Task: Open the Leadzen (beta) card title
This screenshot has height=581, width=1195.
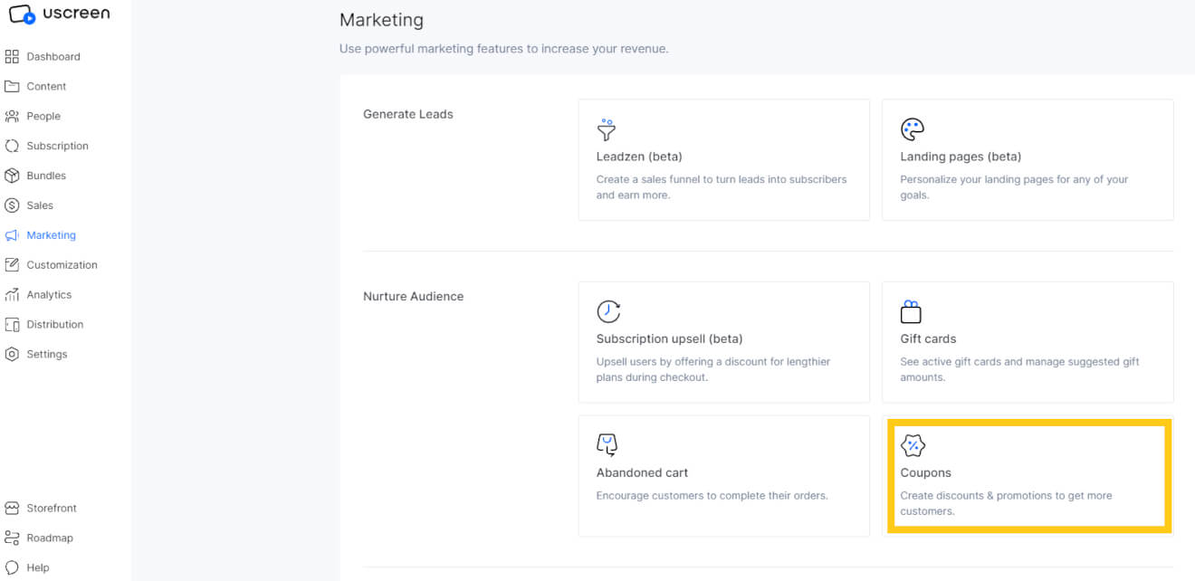Action: (x=639, y=157)
